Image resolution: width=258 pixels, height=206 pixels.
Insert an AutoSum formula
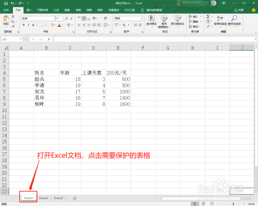point(208,17)
